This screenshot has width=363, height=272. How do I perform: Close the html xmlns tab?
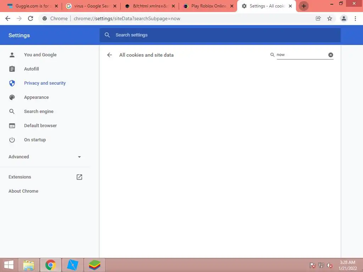173,6
